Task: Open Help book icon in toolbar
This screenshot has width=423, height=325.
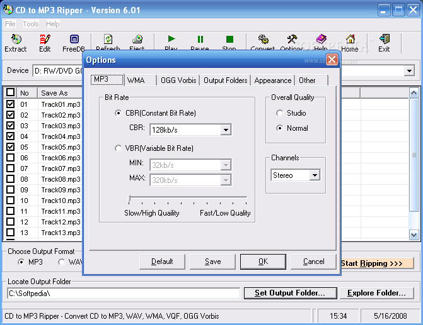Action: (x=321, y=39)
